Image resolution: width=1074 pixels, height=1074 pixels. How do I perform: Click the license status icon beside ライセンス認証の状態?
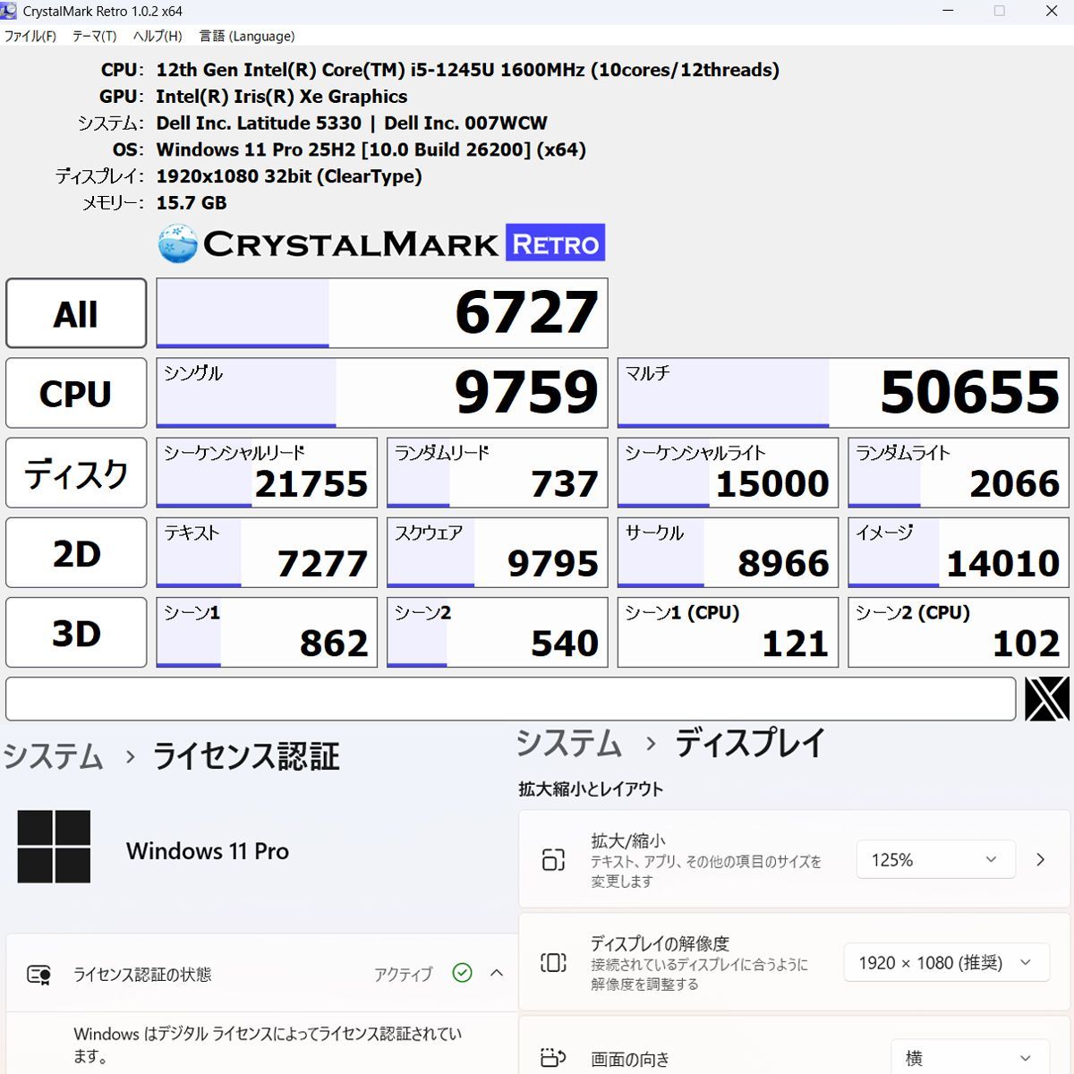tap(38, 974)
